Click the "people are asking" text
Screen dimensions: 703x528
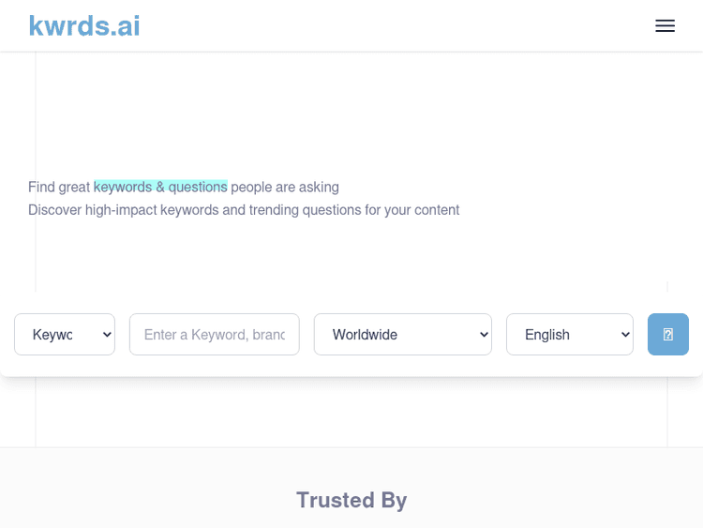click(x=285, y=188)
